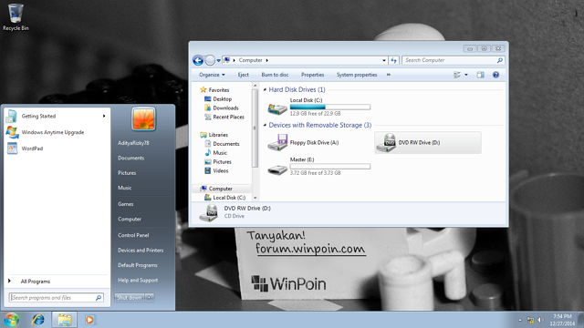The image size is (584, 328).
Task: Open the Organize menu
Action: click(212, 75)
